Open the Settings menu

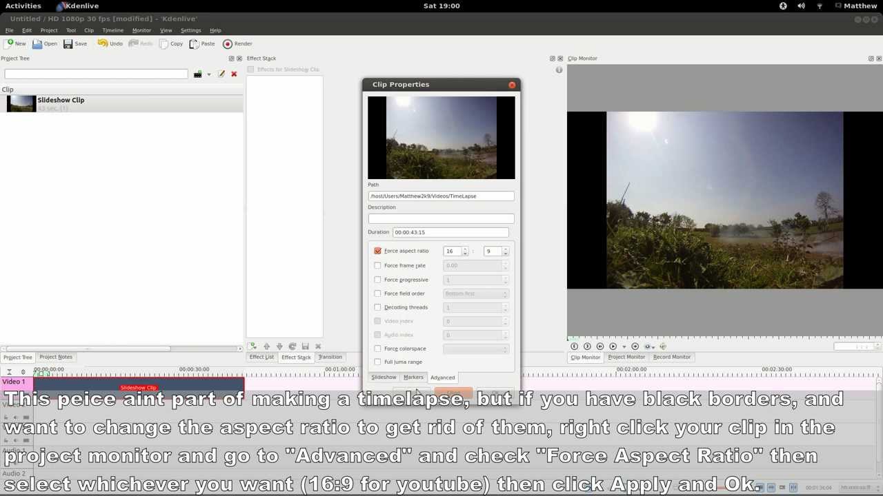pos(190,30)
